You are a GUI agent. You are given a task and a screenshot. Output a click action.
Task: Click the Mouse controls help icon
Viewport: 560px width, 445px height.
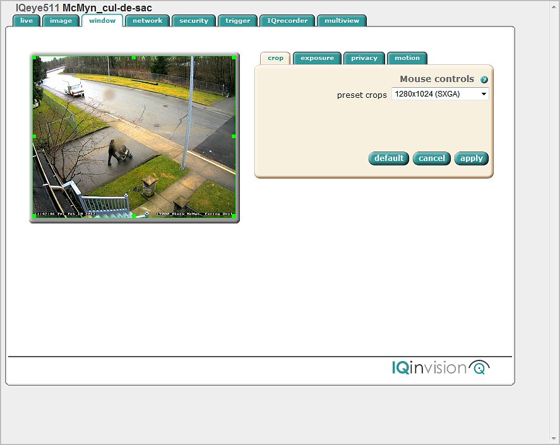point(484,80)
